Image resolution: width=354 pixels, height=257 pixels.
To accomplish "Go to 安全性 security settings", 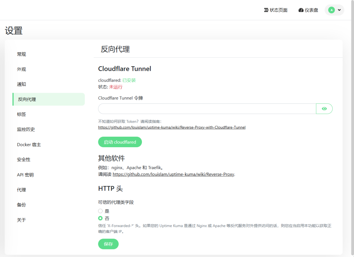I will click(24, 160).
